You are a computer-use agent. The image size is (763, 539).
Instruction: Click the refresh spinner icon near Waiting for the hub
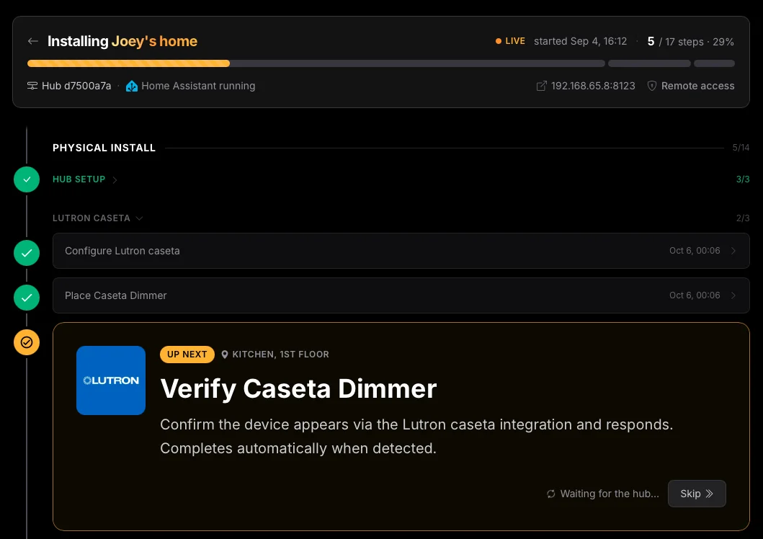pos(551,494)
